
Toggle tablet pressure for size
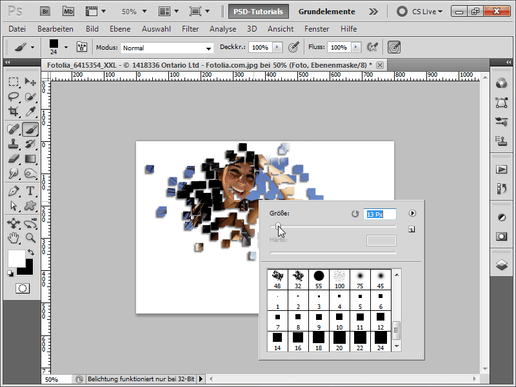pos(394,47)
